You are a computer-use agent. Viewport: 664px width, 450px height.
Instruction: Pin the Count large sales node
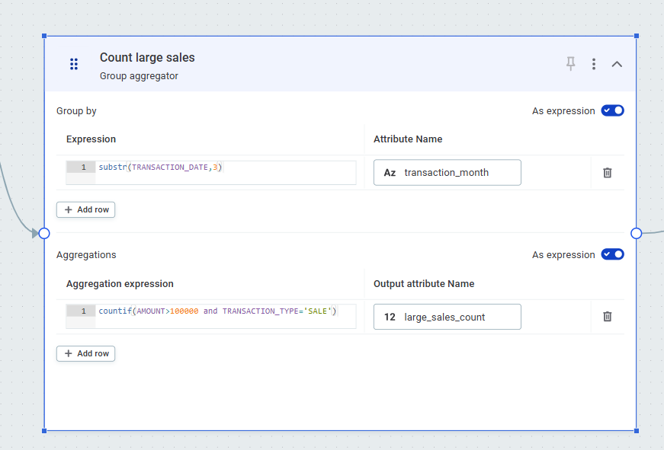570,64
